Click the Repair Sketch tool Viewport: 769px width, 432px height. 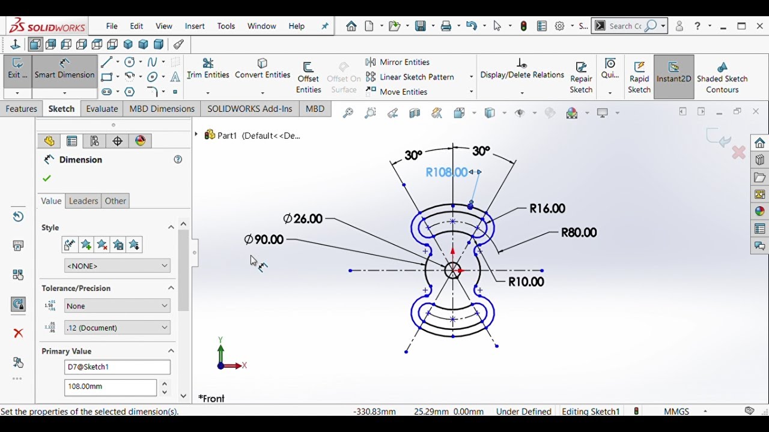581,77
